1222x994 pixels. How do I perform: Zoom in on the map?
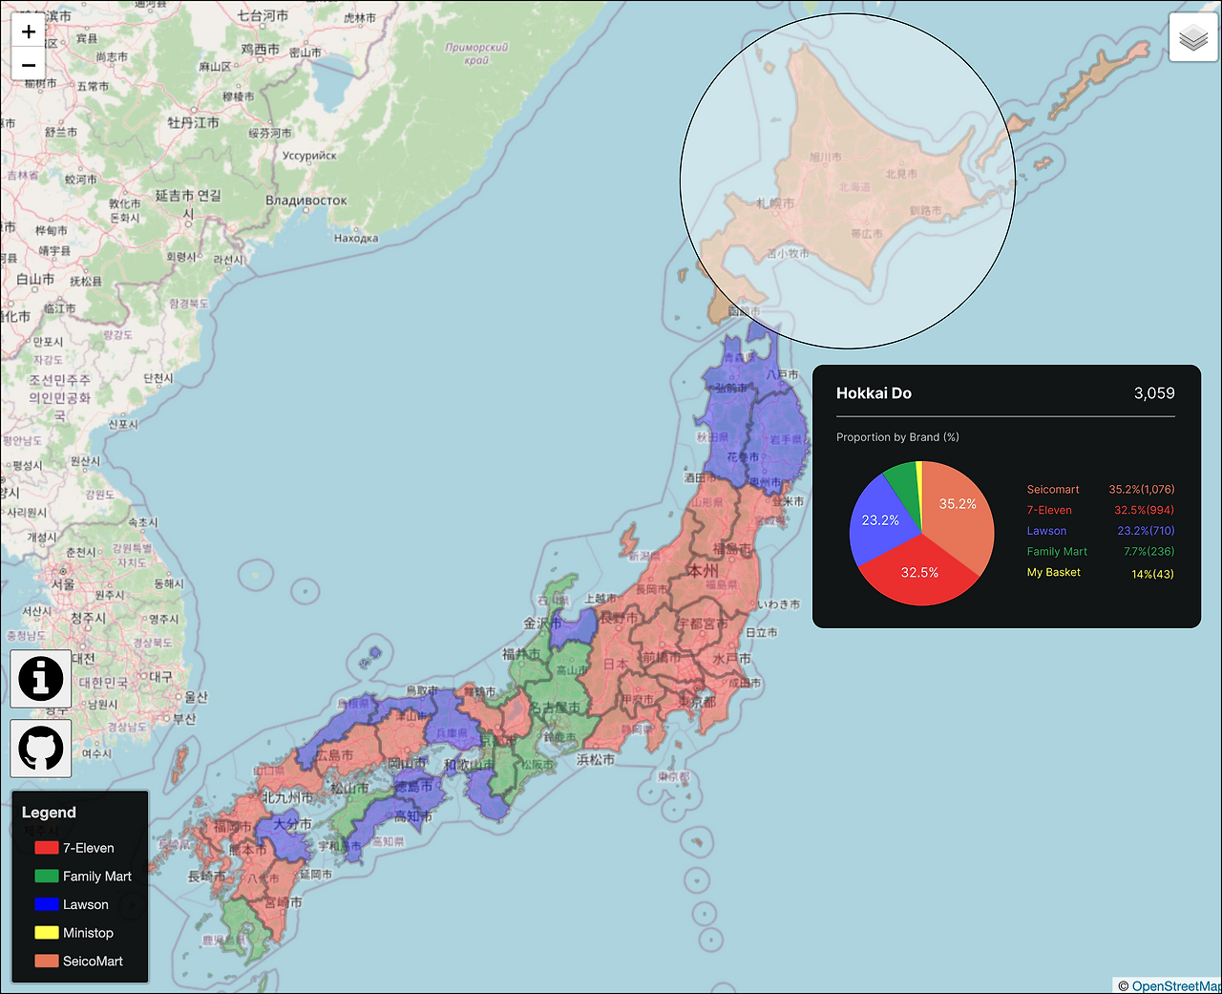28,31
